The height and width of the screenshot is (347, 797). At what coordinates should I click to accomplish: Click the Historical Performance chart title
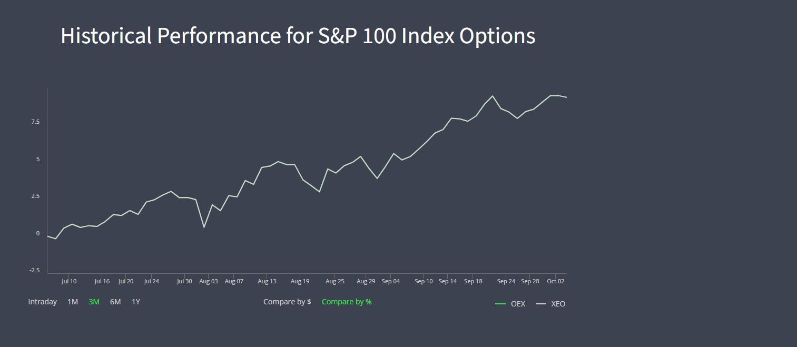298,36
